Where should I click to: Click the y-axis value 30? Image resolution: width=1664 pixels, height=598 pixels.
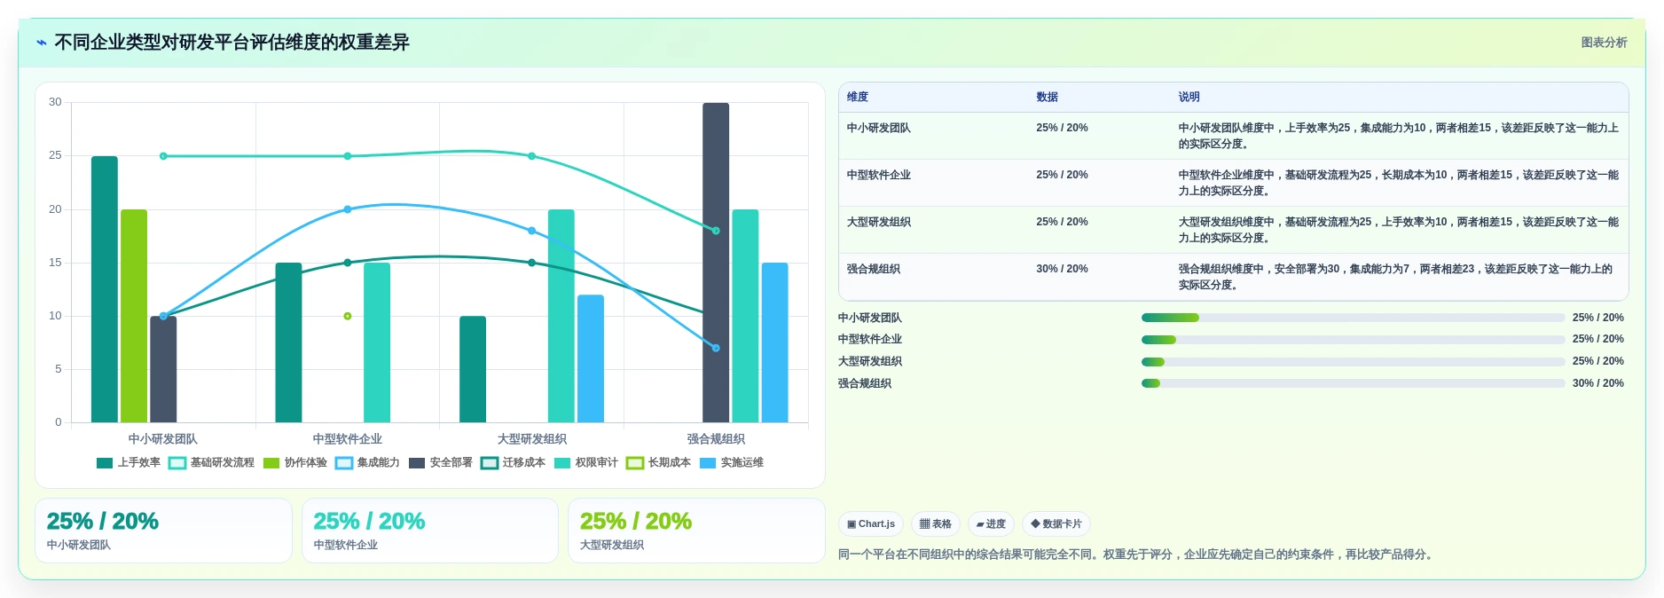tap(55, 102)
